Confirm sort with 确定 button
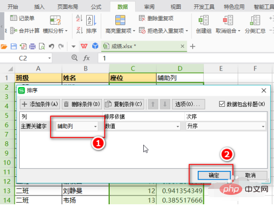 [214, 175]
